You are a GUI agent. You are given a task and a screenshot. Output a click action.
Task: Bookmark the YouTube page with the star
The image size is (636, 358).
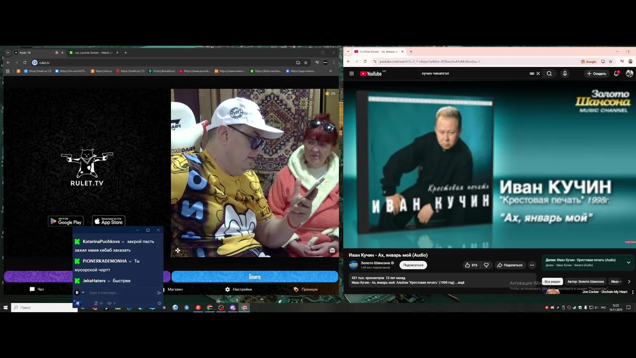tap(611, 62)
